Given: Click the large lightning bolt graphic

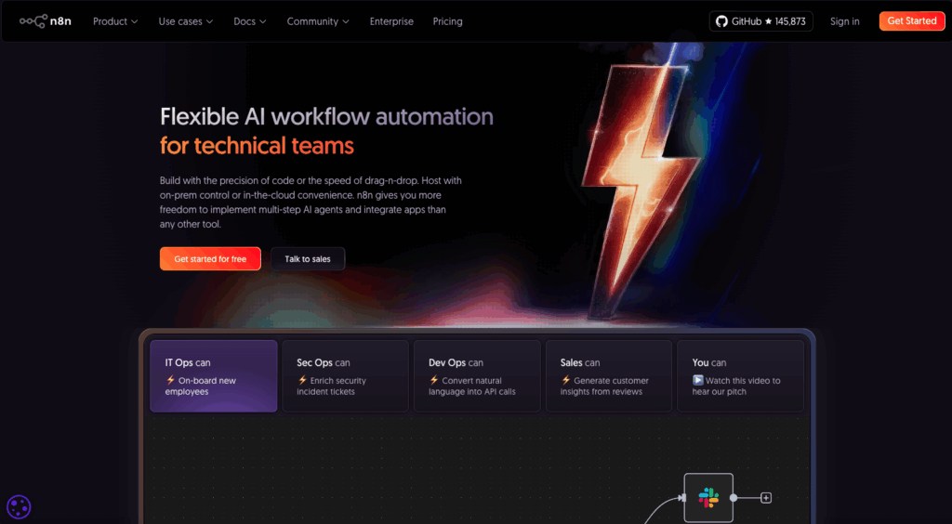Looking at the screenshot, I should point(641,186).
